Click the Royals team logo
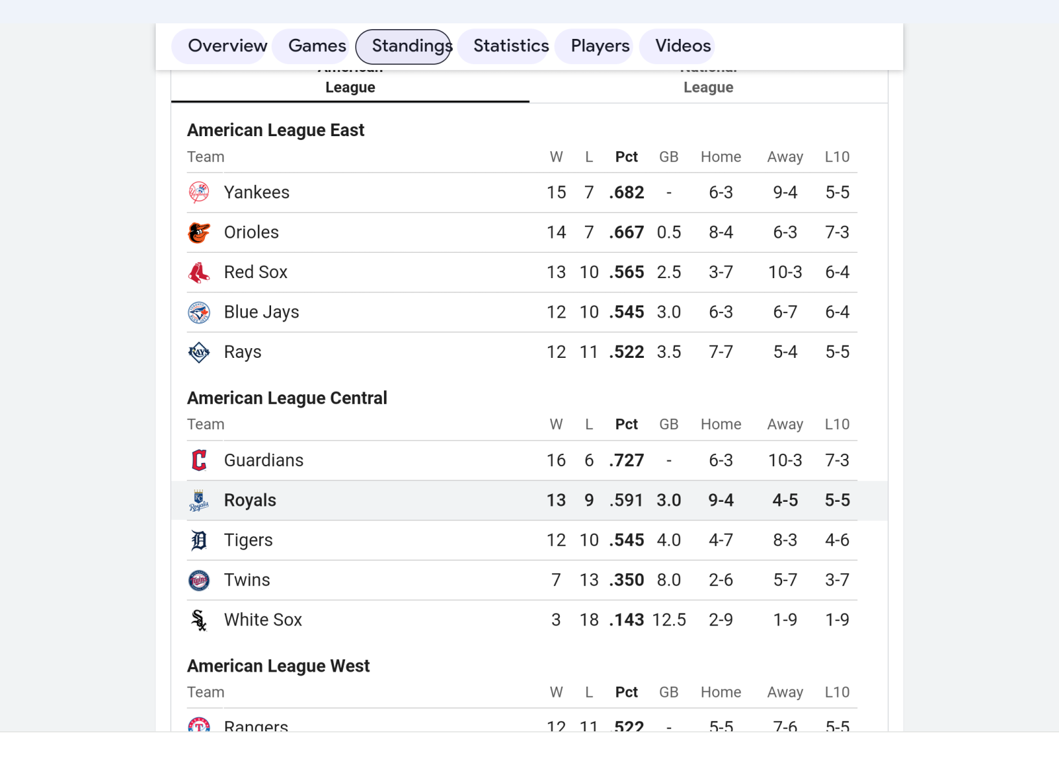Viewport: 1059px width, 778px height. pyautogui.click(x=199, y=501)
